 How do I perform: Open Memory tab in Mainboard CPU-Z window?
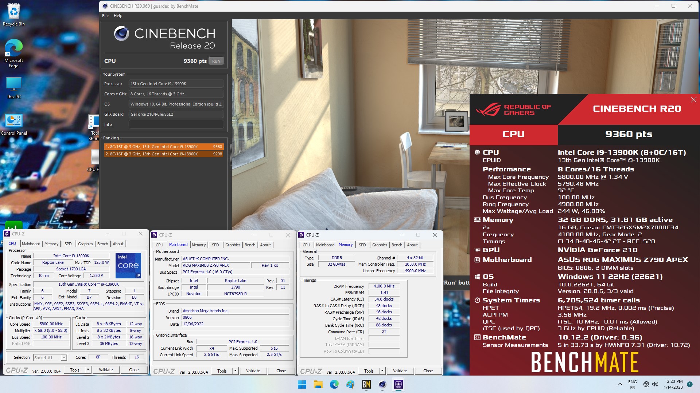click(199, 245)
